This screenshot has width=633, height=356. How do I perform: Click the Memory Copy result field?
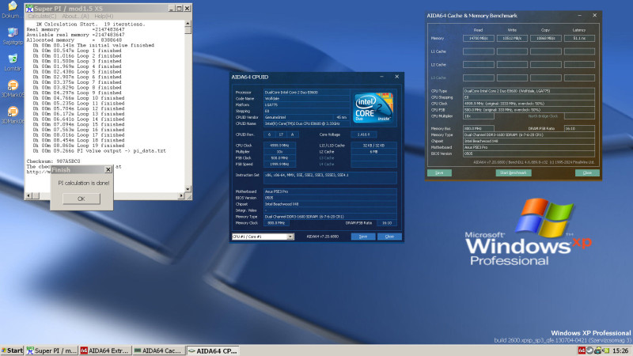point(545,38)
